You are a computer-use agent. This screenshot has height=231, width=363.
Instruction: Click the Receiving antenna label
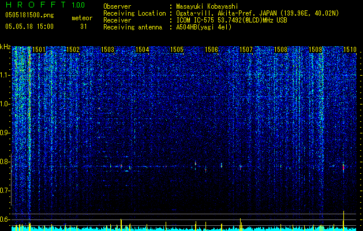pos(133,27)
